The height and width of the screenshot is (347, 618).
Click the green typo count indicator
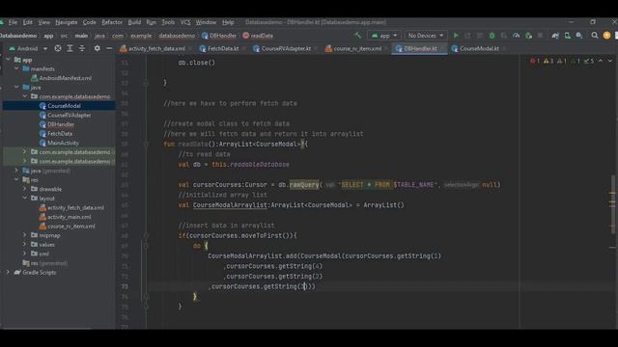589,61
